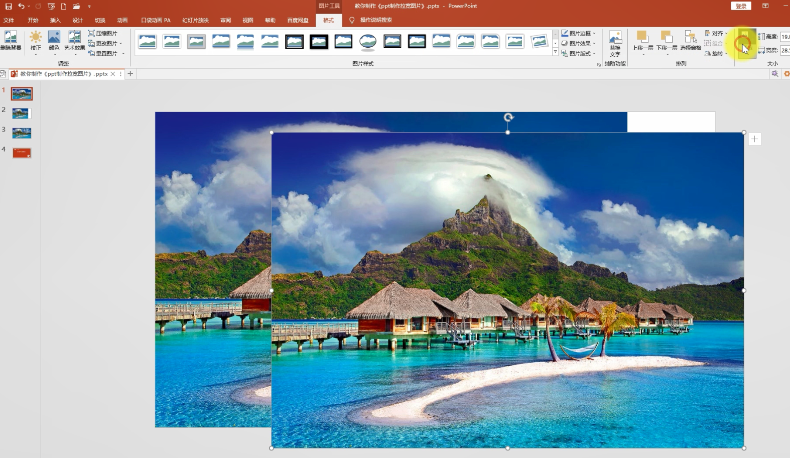Switch to the 插入 ribbon tab
This screenshot has height=458, width=790.
55,20
